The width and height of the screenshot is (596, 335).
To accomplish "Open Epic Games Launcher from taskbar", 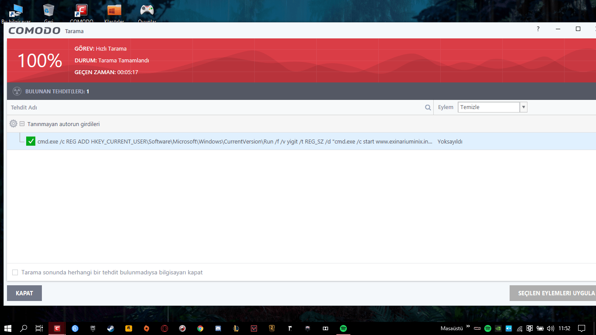I will click(93, 328).
